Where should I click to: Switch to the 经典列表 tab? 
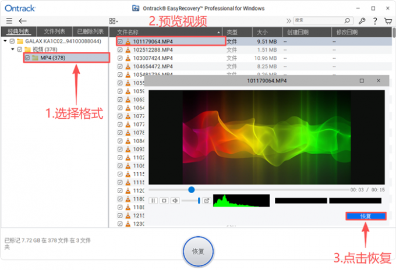19,31
